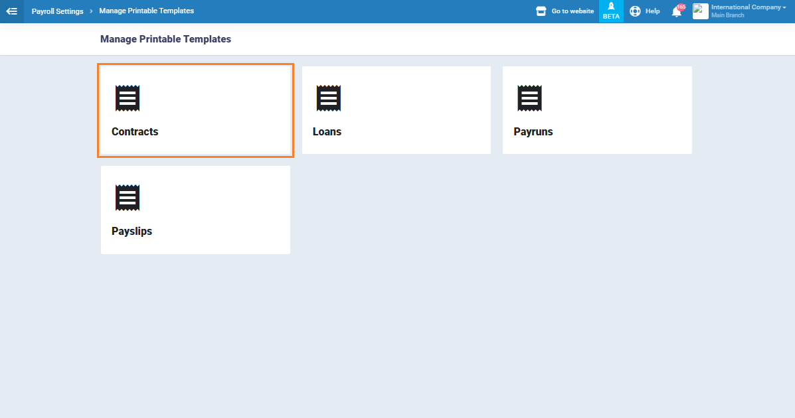This screenshot has width=795, height=418.
Task: Open the Go to website link text
Action: coord(573,11)
